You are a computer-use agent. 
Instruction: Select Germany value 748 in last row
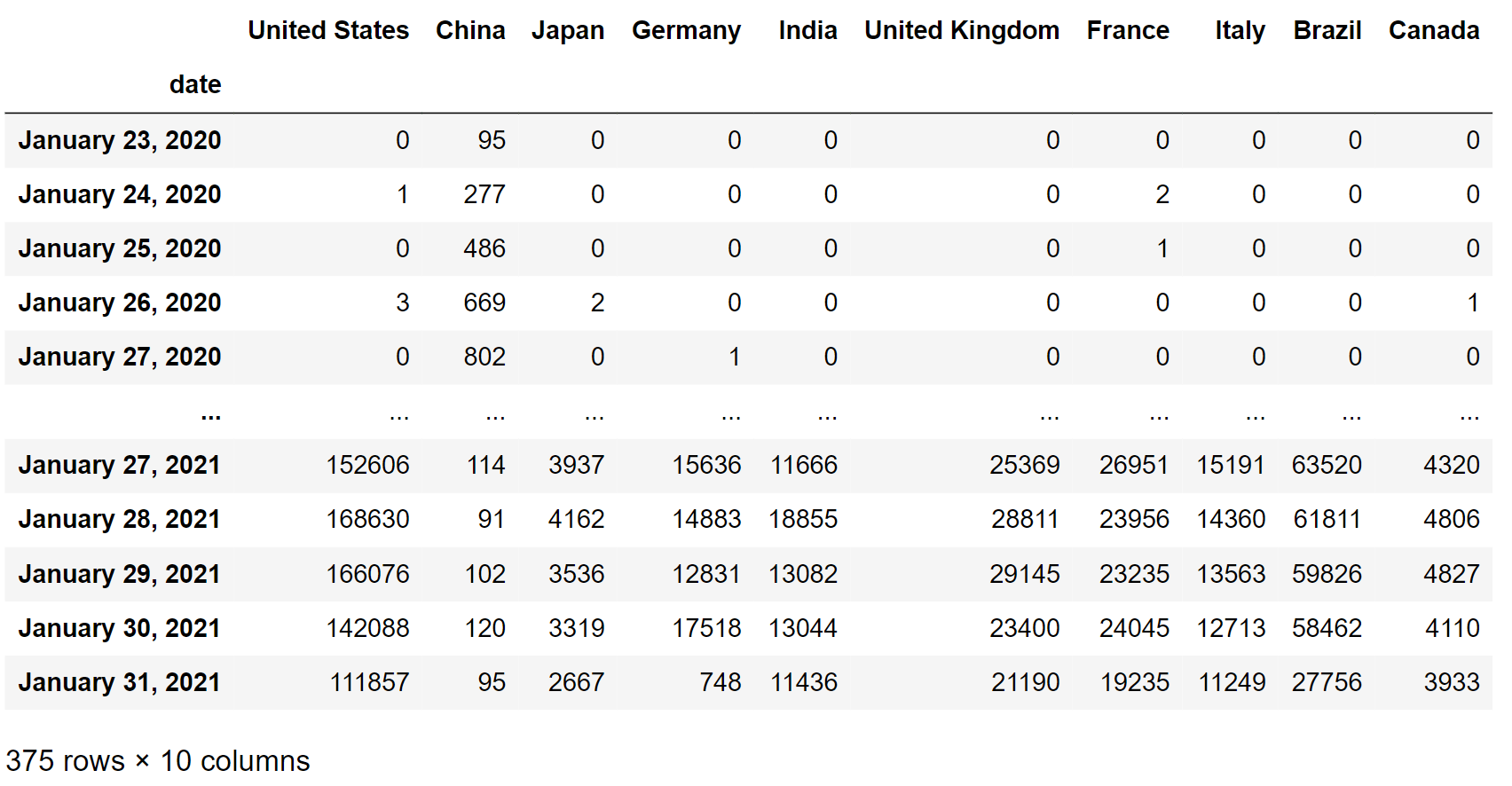[720, 682]
